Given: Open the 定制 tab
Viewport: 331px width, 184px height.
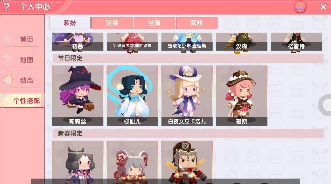Looking at the screenshot, I should (x=112, y=23).
